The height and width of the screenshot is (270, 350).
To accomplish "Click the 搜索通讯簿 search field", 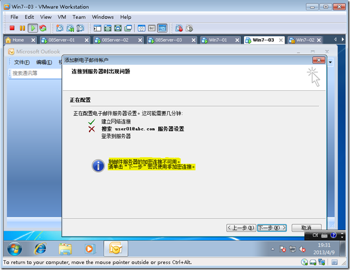I will (x=36, y=73).
